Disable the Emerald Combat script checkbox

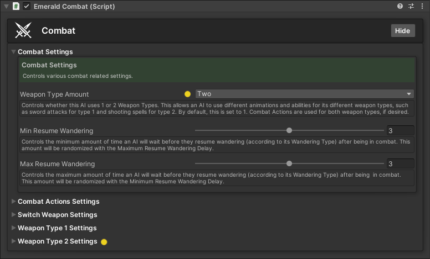[27, 6]
